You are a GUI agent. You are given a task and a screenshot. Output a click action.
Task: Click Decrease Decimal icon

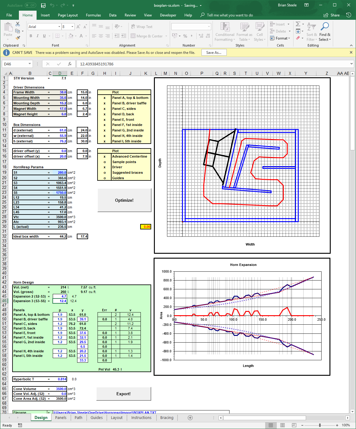coord(208,36)
